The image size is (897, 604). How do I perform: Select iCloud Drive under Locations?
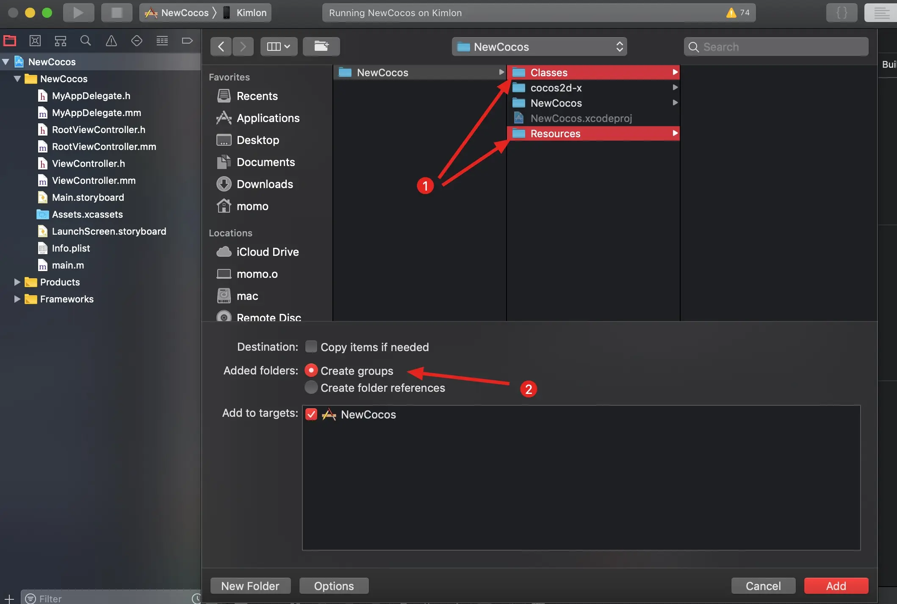pyautogui.click(x=267, y=252)
